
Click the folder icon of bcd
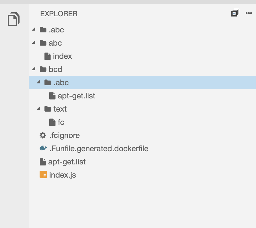(43, 69)
